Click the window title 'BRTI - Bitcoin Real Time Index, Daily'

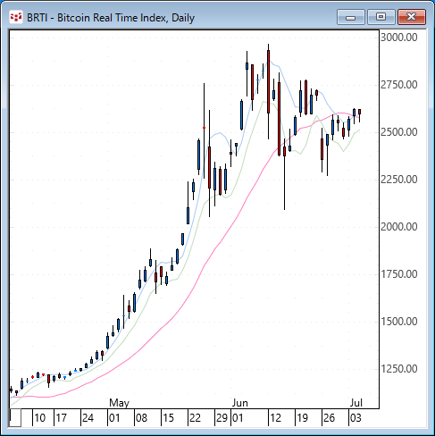point(111,18)
